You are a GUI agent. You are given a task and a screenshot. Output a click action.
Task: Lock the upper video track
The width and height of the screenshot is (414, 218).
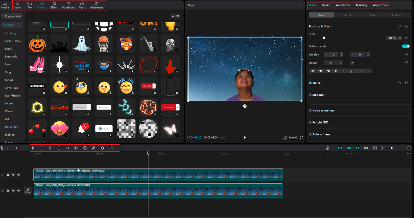coord(8,175)
